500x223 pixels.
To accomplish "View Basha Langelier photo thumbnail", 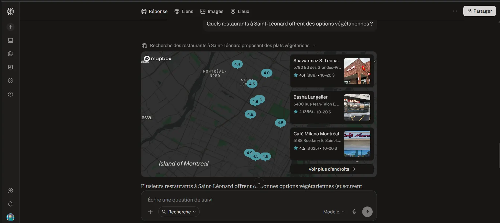I will click(x=357, y=107).
